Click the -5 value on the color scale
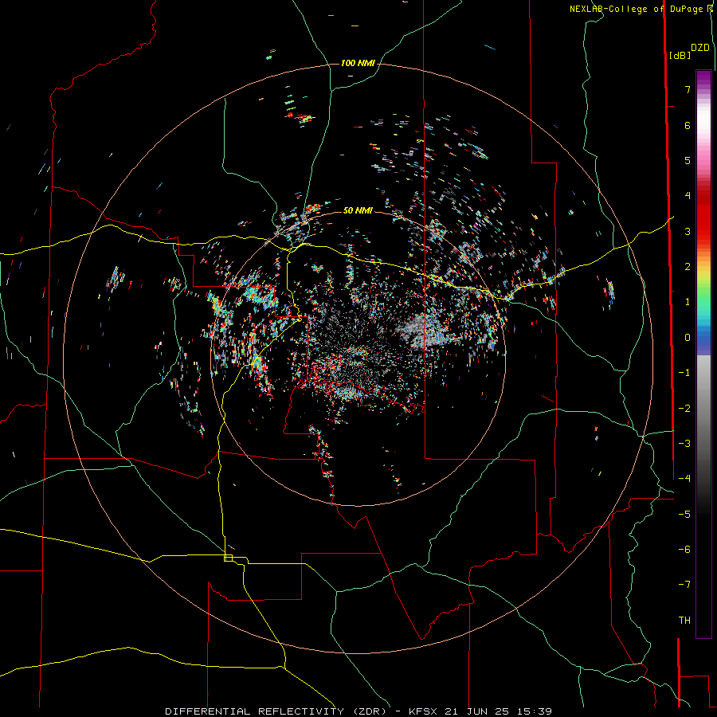The width and height of the screenshot is (717, 717). [x=684, y=515]
